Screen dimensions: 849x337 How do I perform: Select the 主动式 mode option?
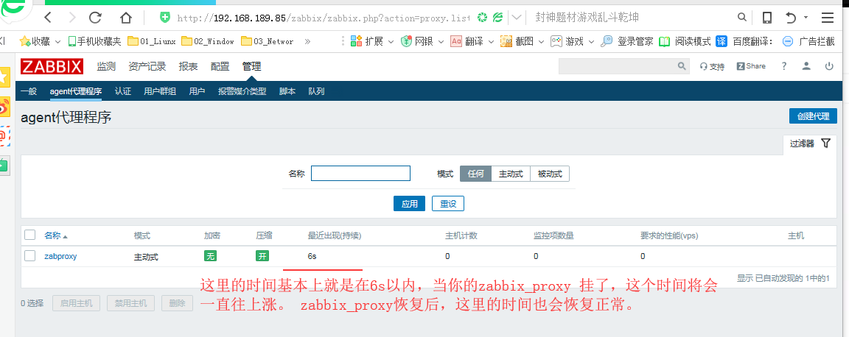(x=511, y=174)
